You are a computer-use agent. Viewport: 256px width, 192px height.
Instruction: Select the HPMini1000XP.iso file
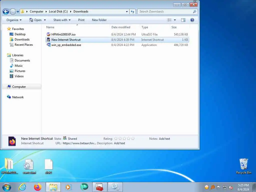tap(117, 34)
